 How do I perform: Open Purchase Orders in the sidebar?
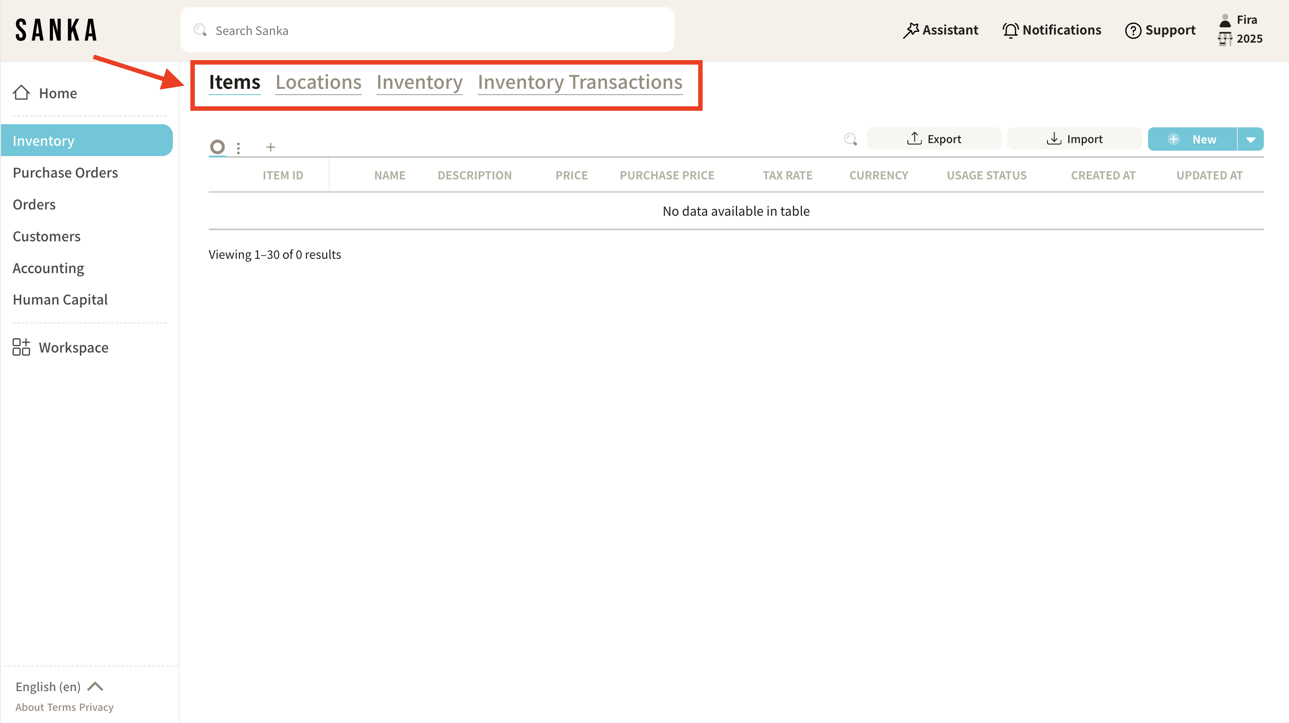point(65,173)
